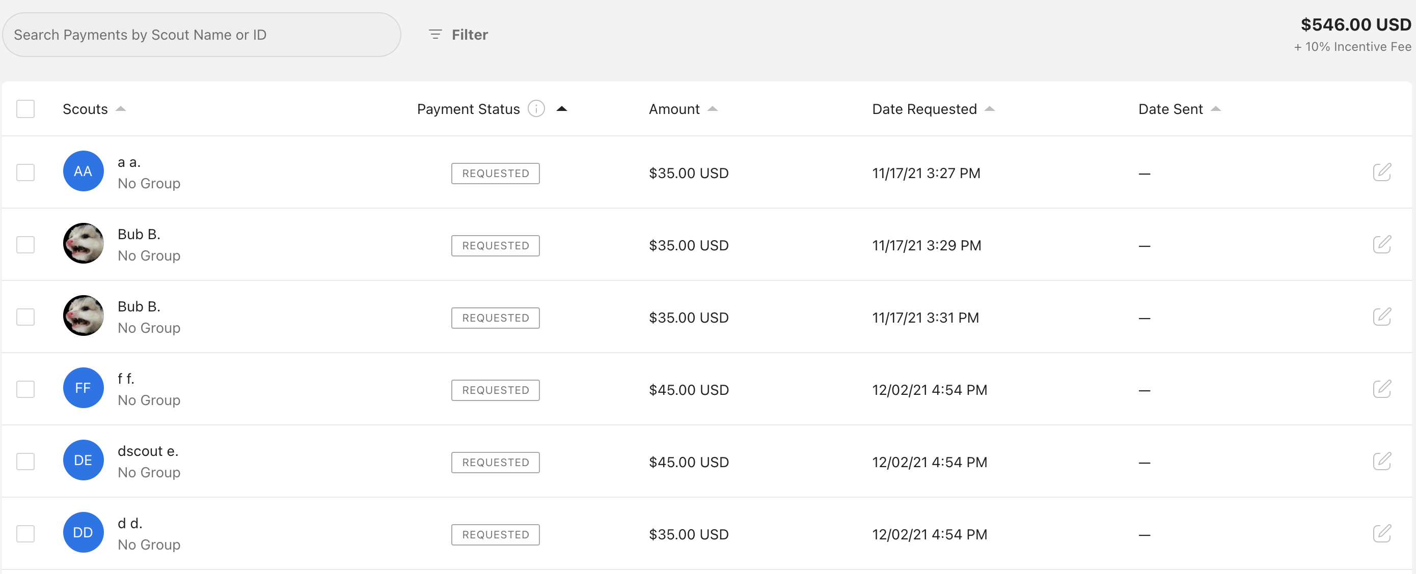Open Bub B. opossum avatar in 3:31 PM row
1416x574 pixels.
pyautogui.click(x=83, y=315)
